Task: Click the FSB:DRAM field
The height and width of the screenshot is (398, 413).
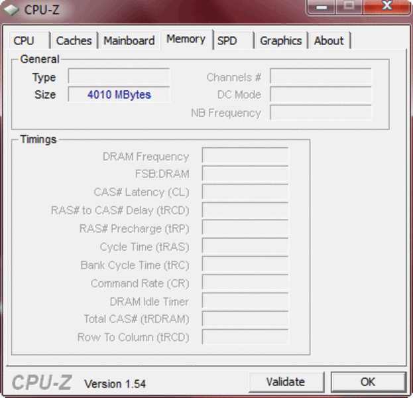Action: point(245,173)
